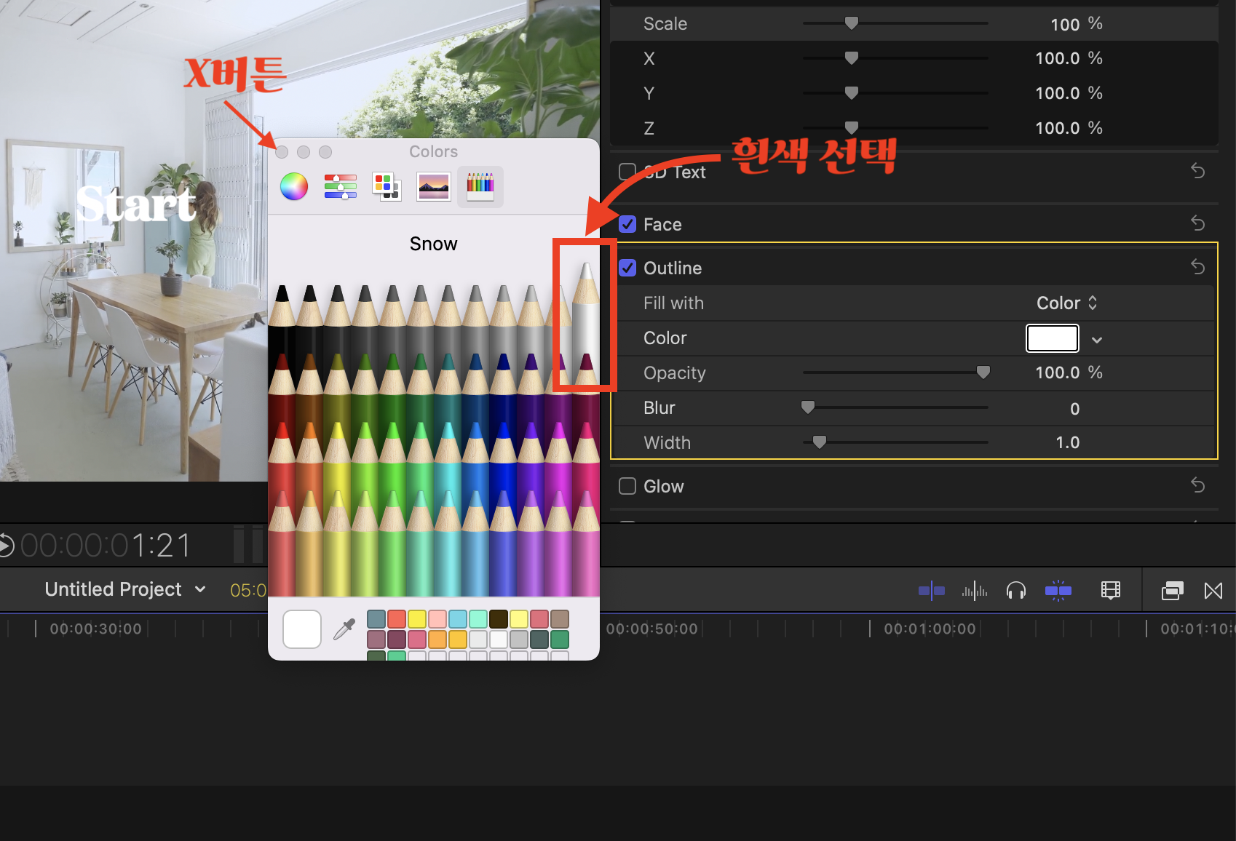Switch to Image Palettes picker tab
The height and width of the screenshot is (841, 1236).
pos(434,187)
